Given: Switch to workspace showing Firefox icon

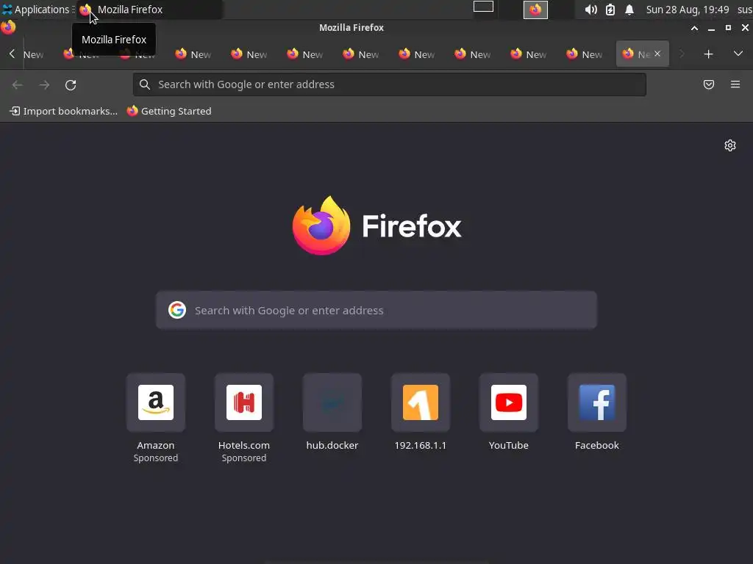Looking at the screenshot, I should (535, 10).
